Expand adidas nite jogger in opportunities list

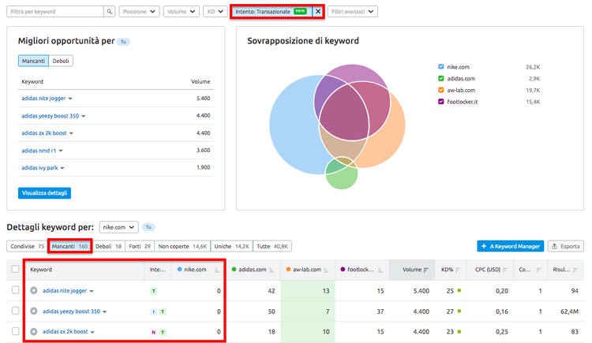(x=70, y=99)
